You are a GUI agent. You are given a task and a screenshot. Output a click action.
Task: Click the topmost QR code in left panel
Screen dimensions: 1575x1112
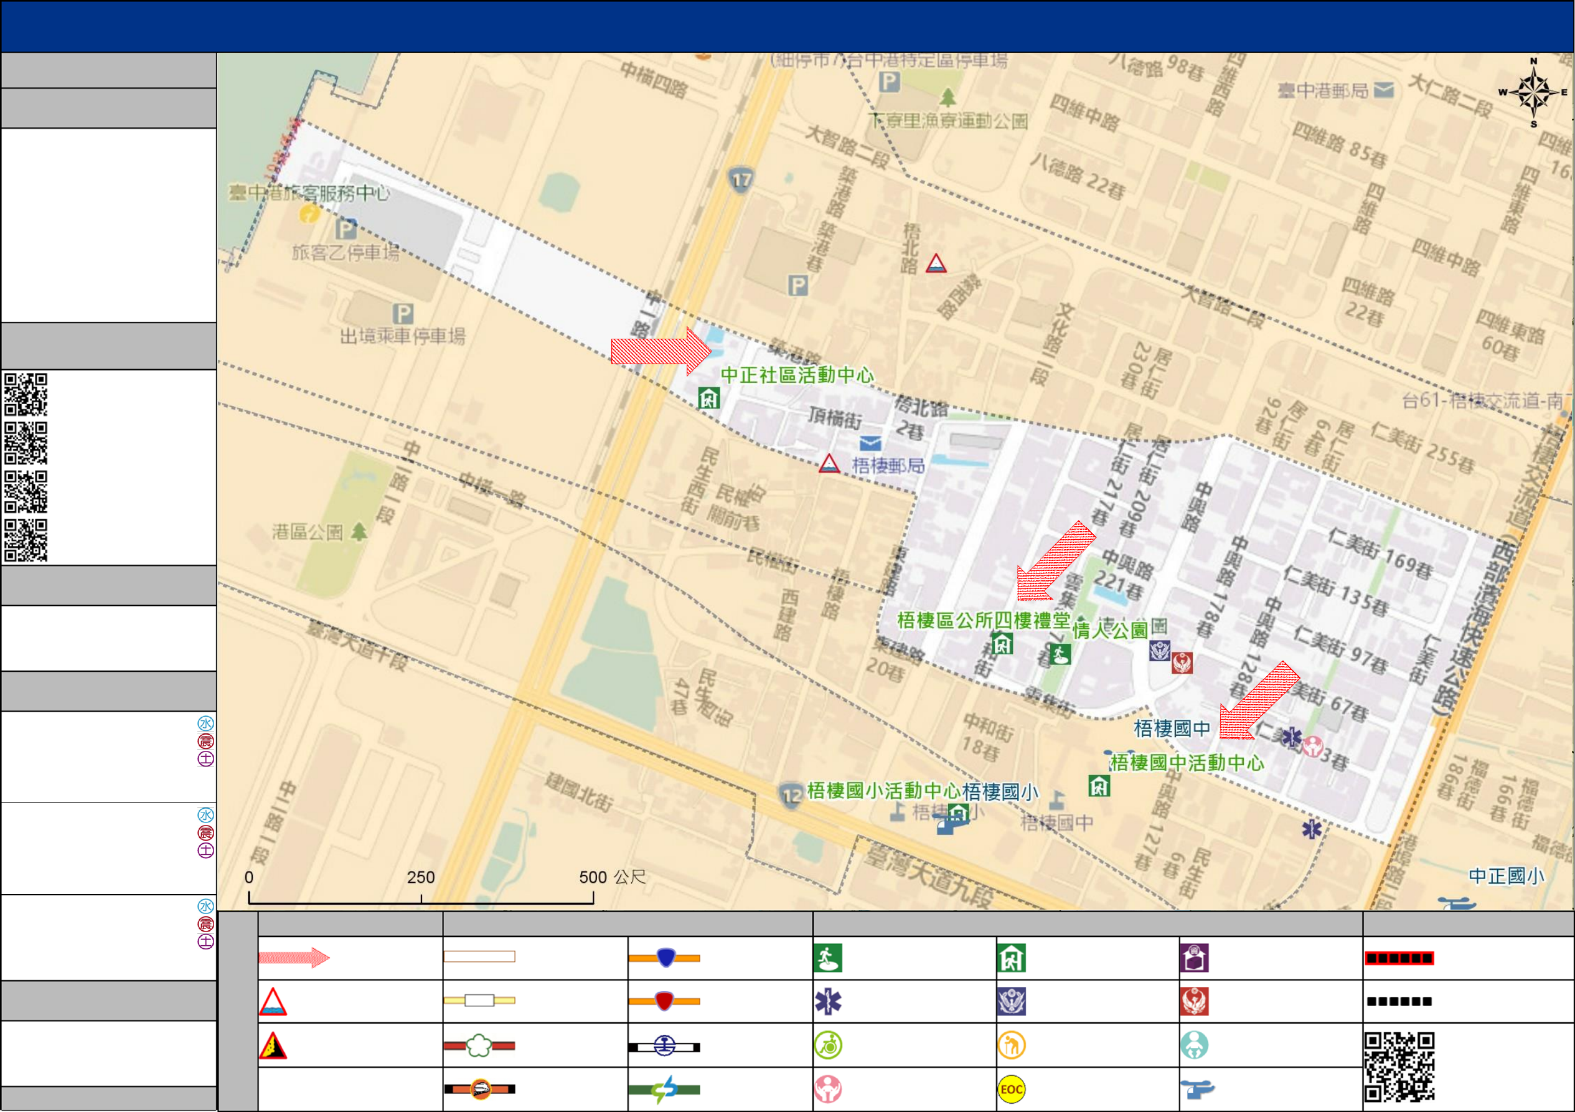click(x=26, y=395)
